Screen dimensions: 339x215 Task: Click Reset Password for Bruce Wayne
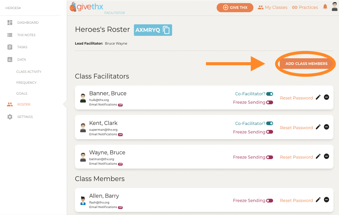(x=296, y=157)
